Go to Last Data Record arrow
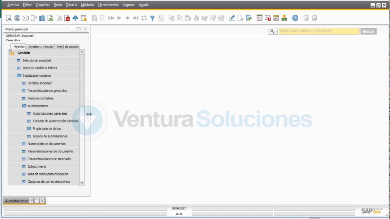The image size is (390, 219). tap(136, 18)
